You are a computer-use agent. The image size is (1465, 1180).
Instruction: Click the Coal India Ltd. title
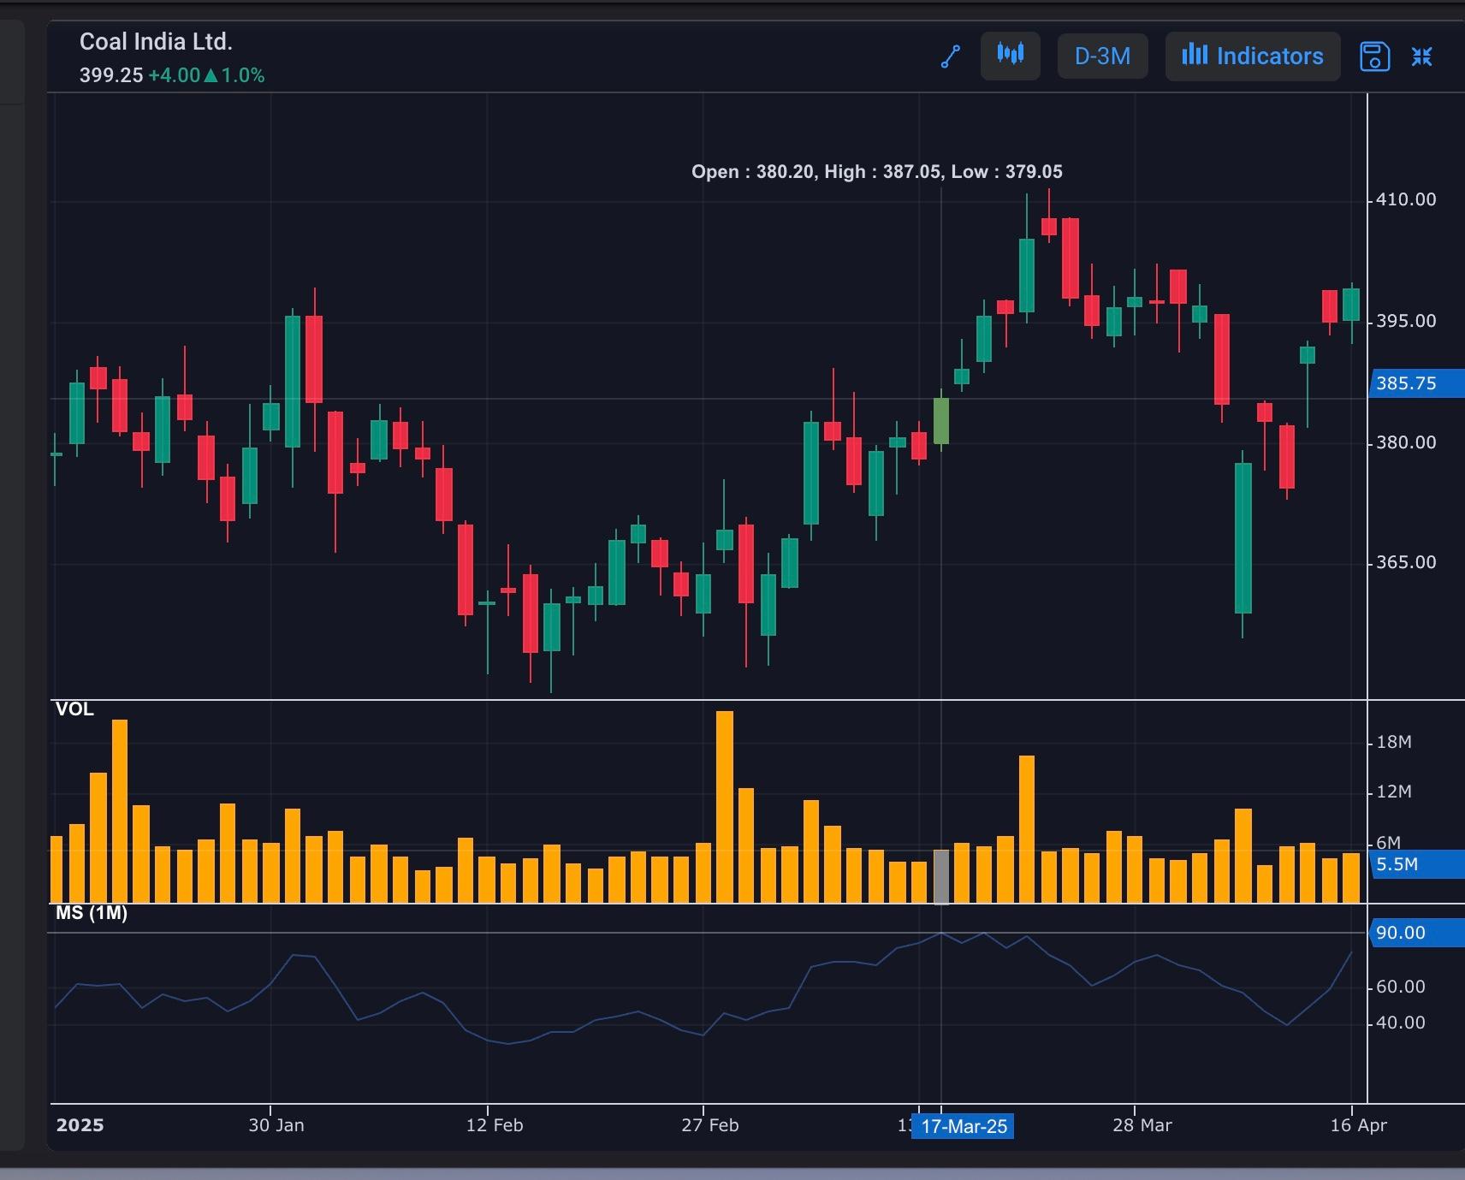point(156,41)
